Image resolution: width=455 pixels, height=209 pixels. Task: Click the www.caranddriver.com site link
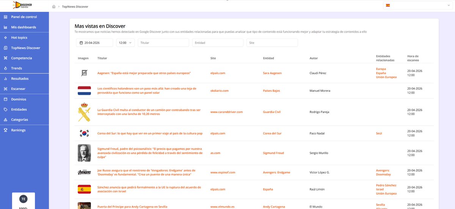(x=226, y=112)
